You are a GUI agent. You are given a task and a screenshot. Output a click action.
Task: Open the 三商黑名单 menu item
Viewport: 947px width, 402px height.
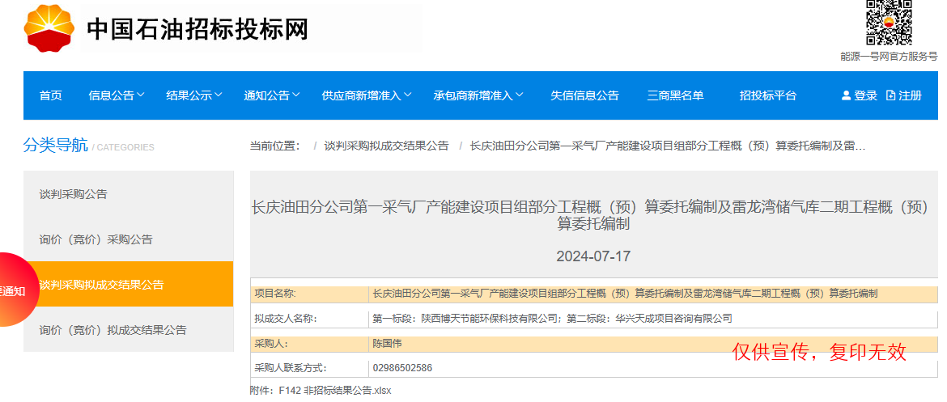[x=675, y=95]
